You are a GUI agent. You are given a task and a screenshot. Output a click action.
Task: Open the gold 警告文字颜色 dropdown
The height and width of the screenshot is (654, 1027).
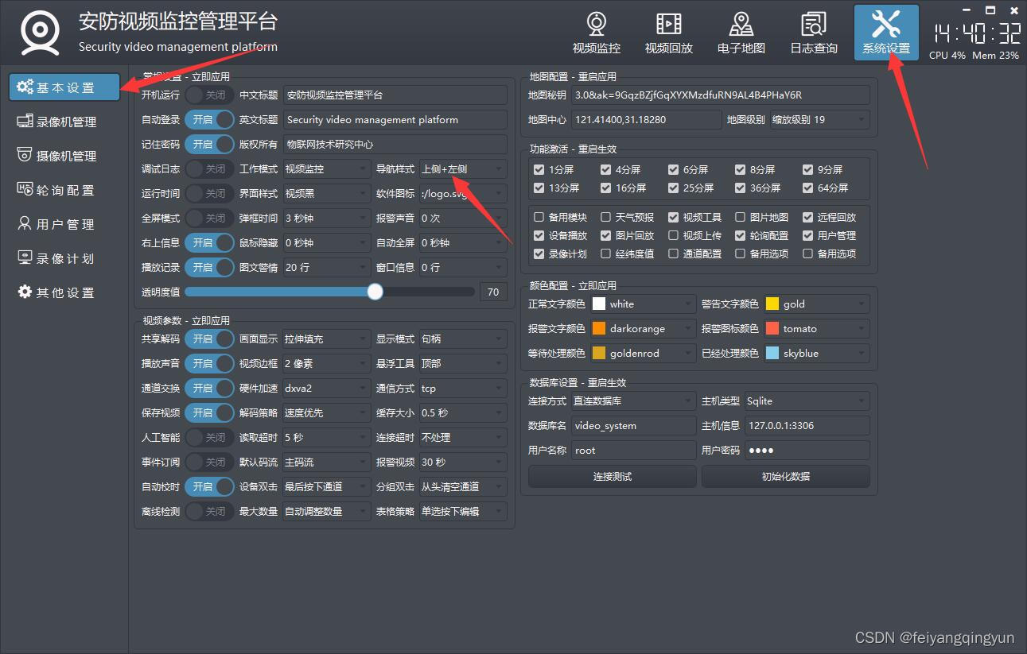click(x=816, y=304)
